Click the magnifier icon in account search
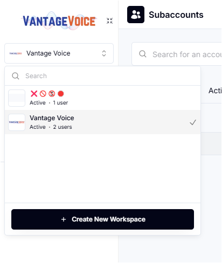The height and width of the screenshot is (263, 222). pyautogui.click(x=143, y=54)
